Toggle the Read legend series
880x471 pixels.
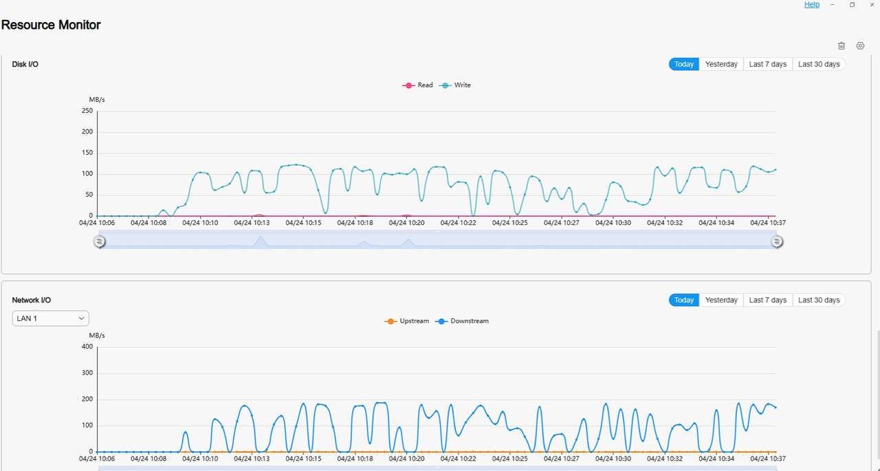pyautogui.click(x=417, y=85)
